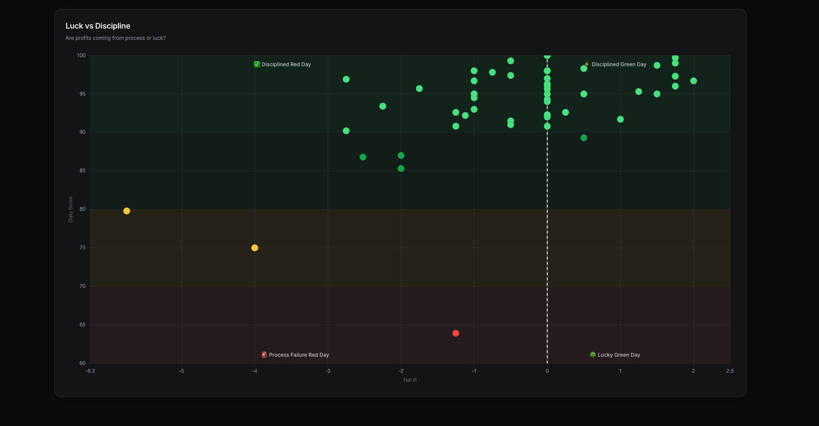Click the siren icon beside Process Failure Red Day
This screenshot has height=426, width=819.
264,355
